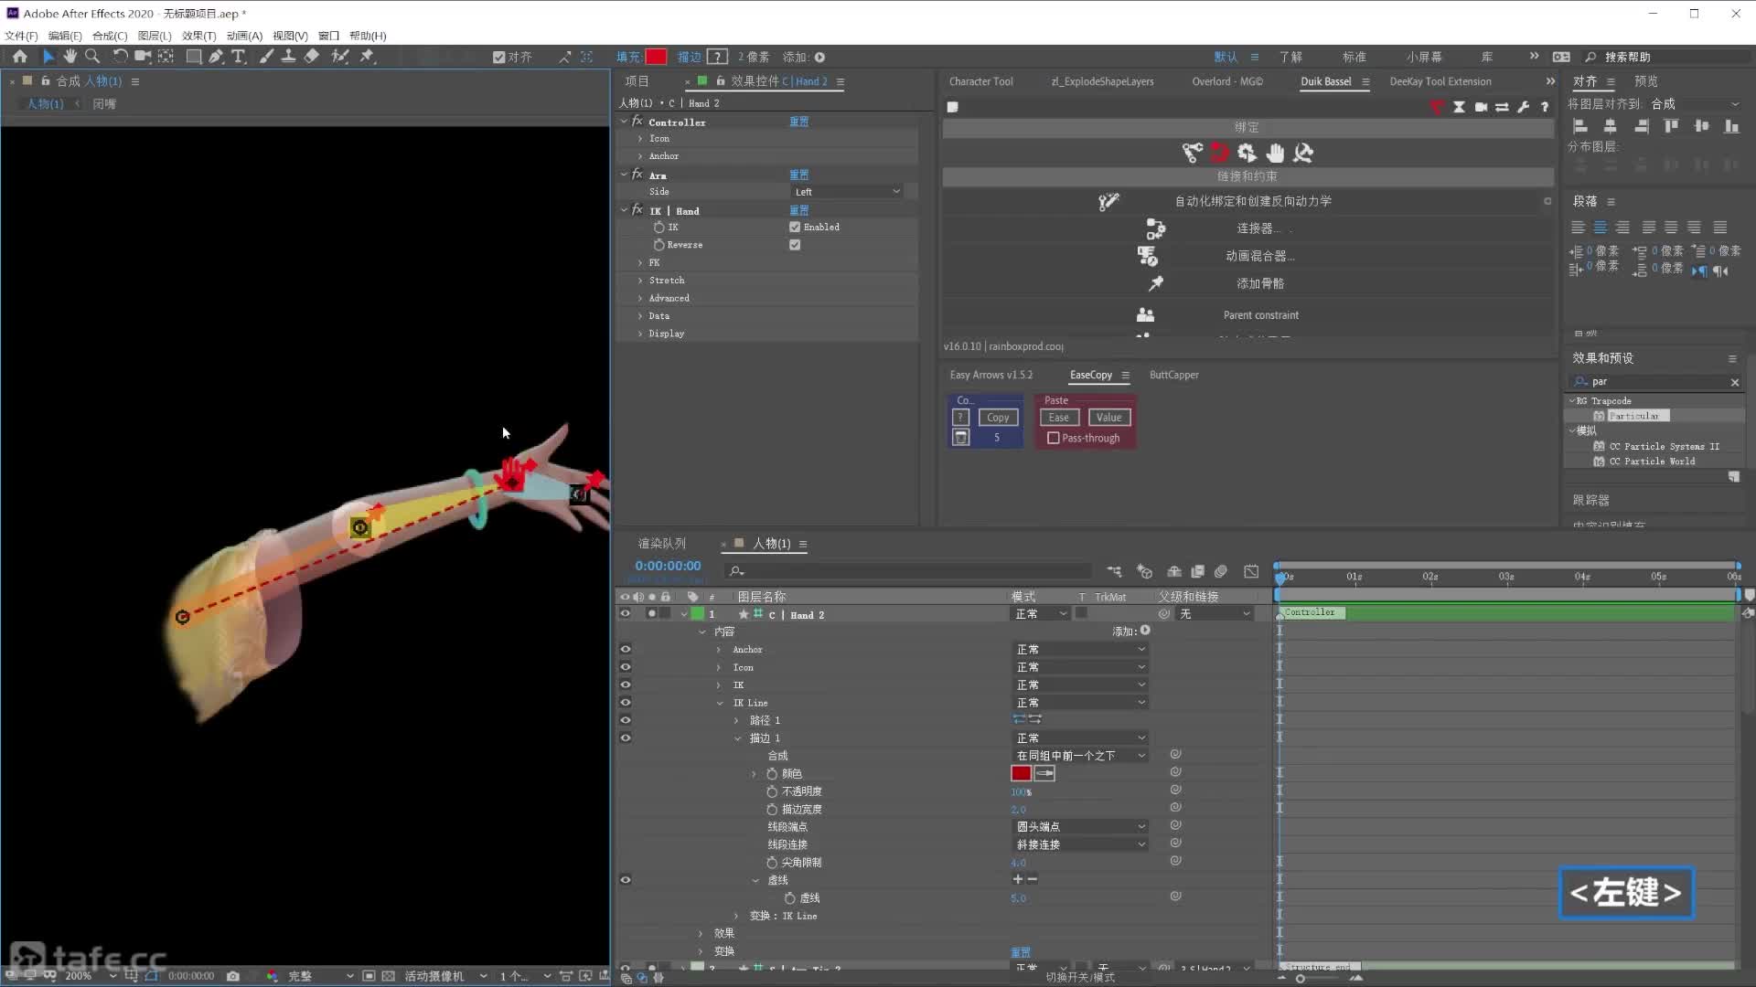Image resolution: width=1756 pixels, height=987 pixels.
Task: Click the Duik hand rig icon
Action: (1275, 153)
